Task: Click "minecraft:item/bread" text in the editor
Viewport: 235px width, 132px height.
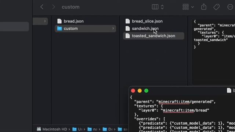Action: [186, 110]
